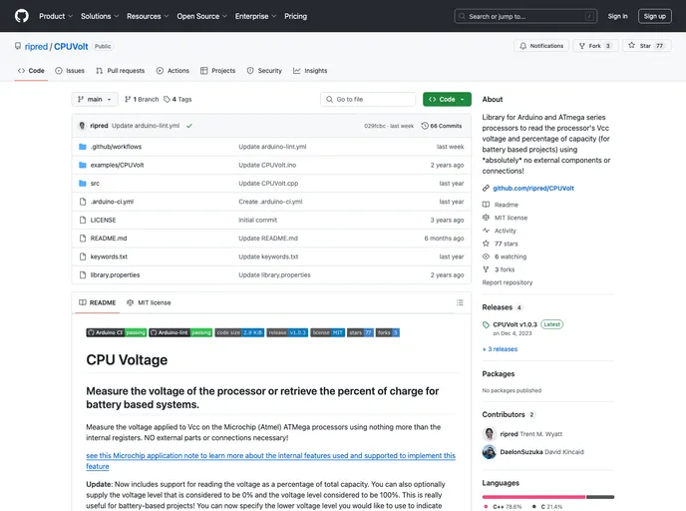Fork the CPUVolt repository
The height and width of the screenshot is (511, 686).
click(595, 46)
